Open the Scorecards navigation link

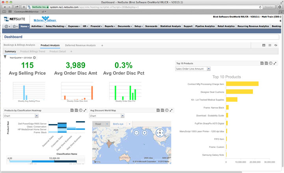pos(151,26)
